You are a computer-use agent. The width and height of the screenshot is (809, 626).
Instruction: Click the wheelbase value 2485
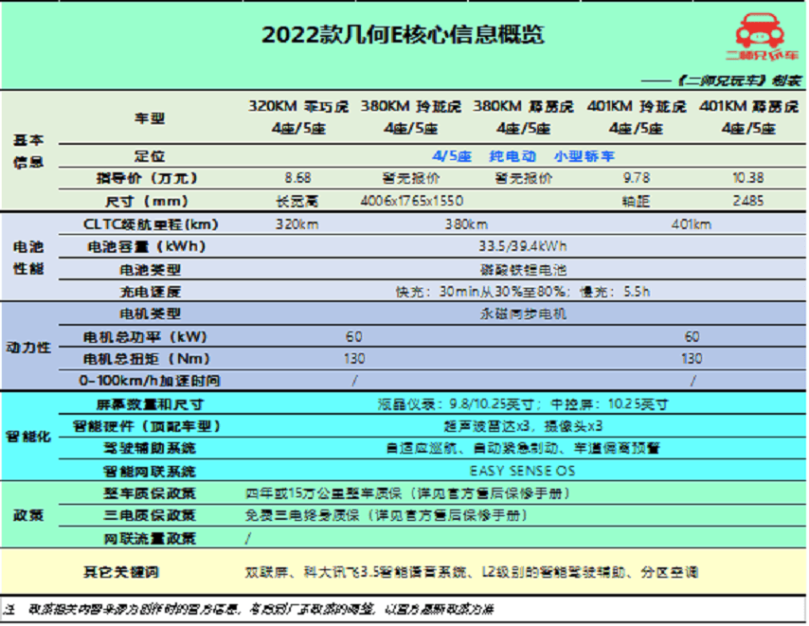tap(748, 201)
